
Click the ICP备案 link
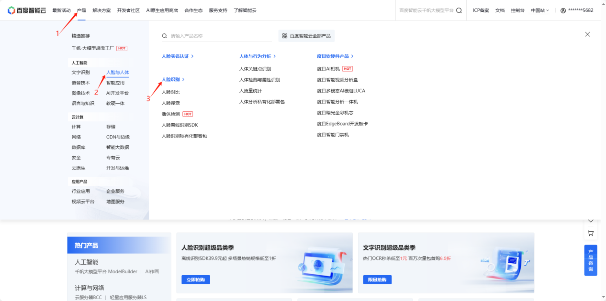pos(481,11)
